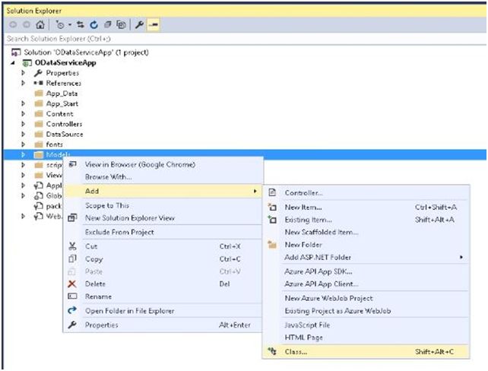This screenshot has height=371, width=488.
Task: Click the Copy icon in context menu
Action: (72, 258)
